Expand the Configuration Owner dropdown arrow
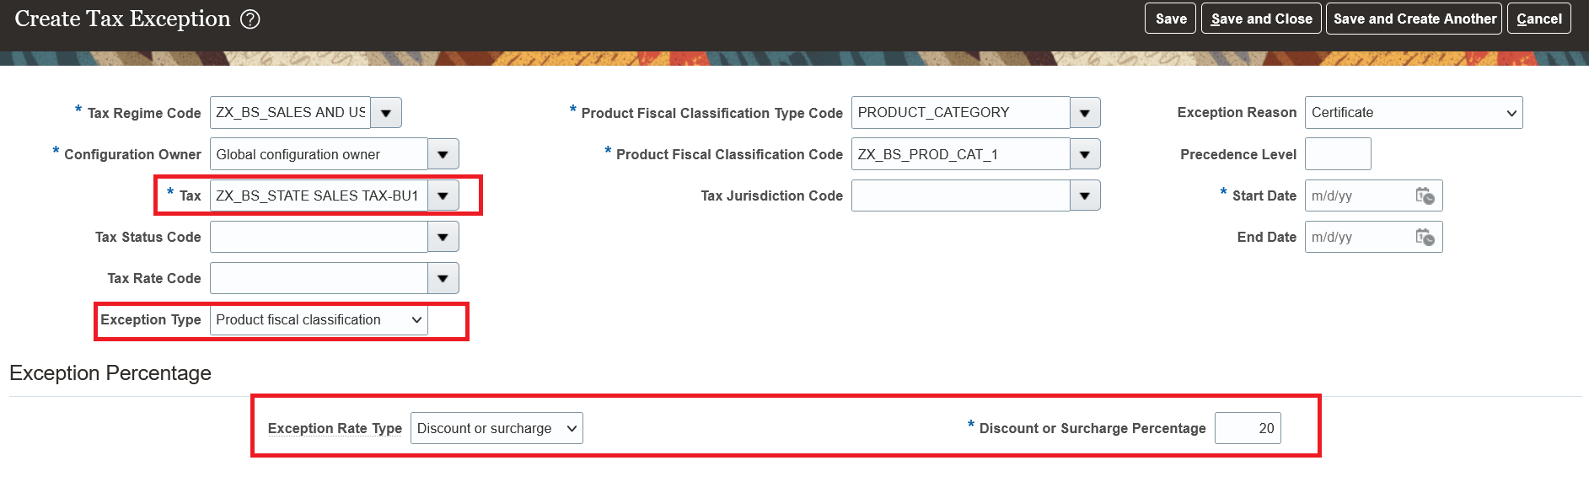The image size is (1589, 482). (443, 154)
